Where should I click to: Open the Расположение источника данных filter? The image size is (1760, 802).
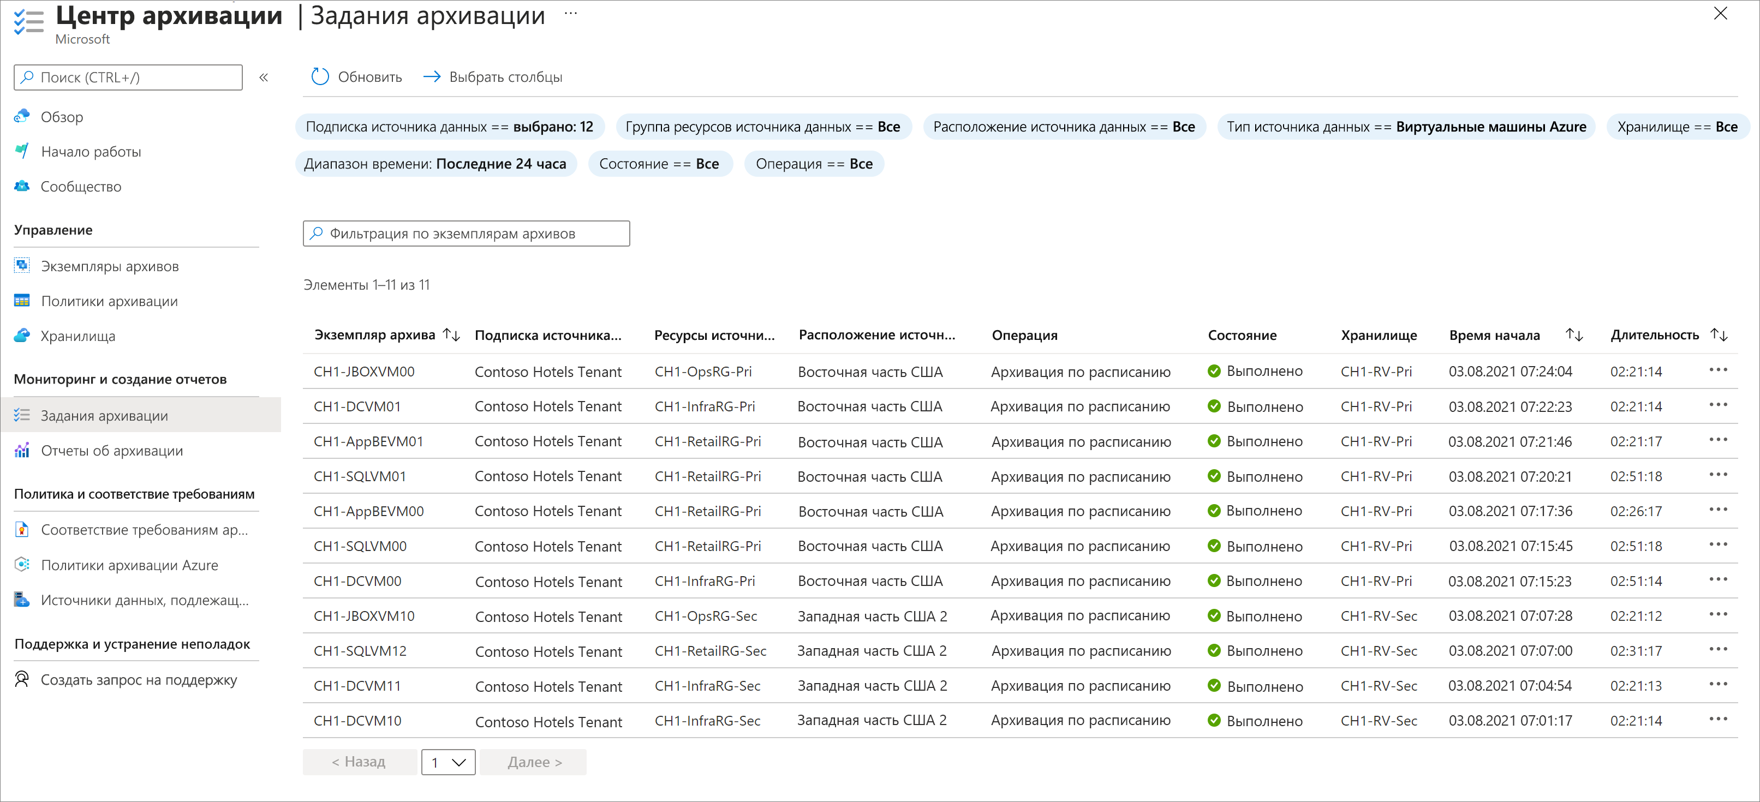click(1065, 127)
